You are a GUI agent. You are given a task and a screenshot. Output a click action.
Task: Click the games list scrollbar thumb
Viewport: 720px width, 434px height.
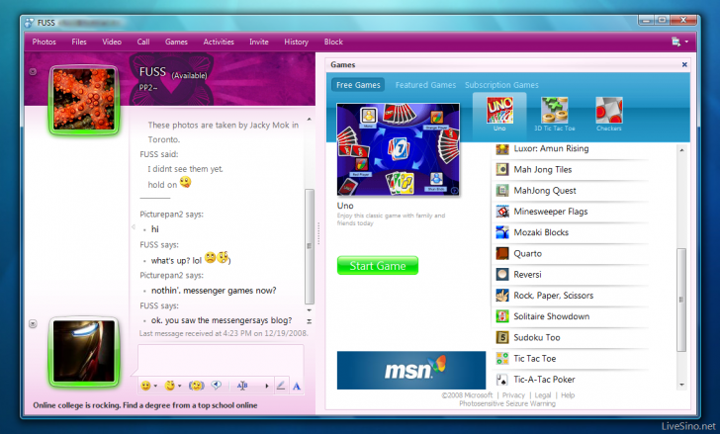click(x=681, y=300)
